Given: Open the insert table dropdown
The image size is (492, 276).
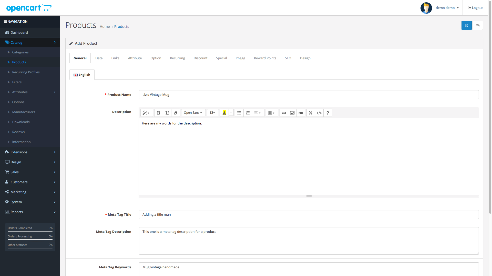Looking at the screenshot, I should point(272,113).
